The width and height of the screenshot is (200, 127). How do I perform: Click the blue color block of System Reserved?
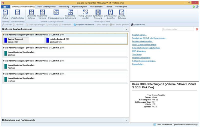(x=5, y=40)
